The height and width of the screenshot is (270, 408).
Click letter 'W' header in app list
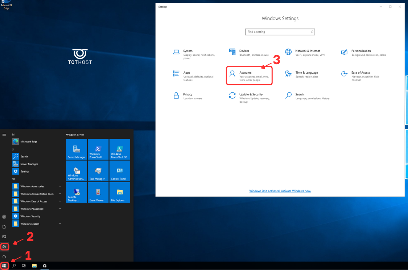coord(13,179)
